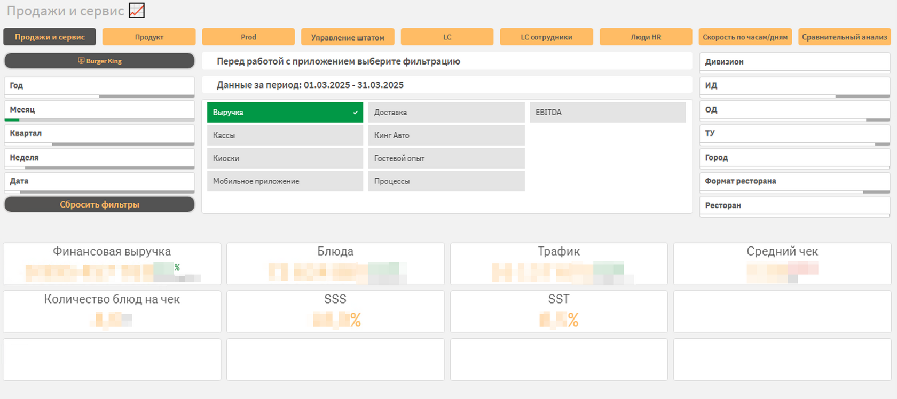This screenshot has height=399, width=897.
Task: Reset filters with Сбросить фильтры button
Action: pyautogui.click(x=99, y=204)
